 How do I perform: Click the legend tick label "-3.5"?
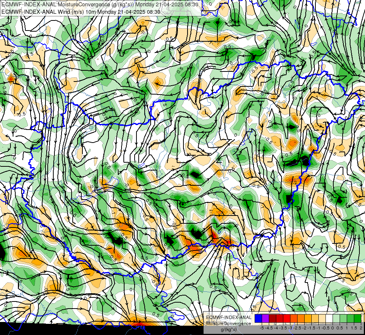pos(283,328)
